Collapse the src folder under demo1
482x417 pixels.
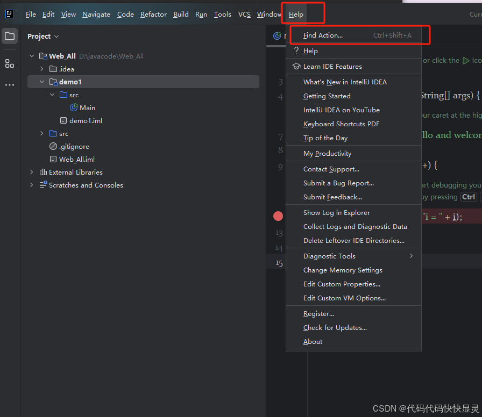coord(52,95)
